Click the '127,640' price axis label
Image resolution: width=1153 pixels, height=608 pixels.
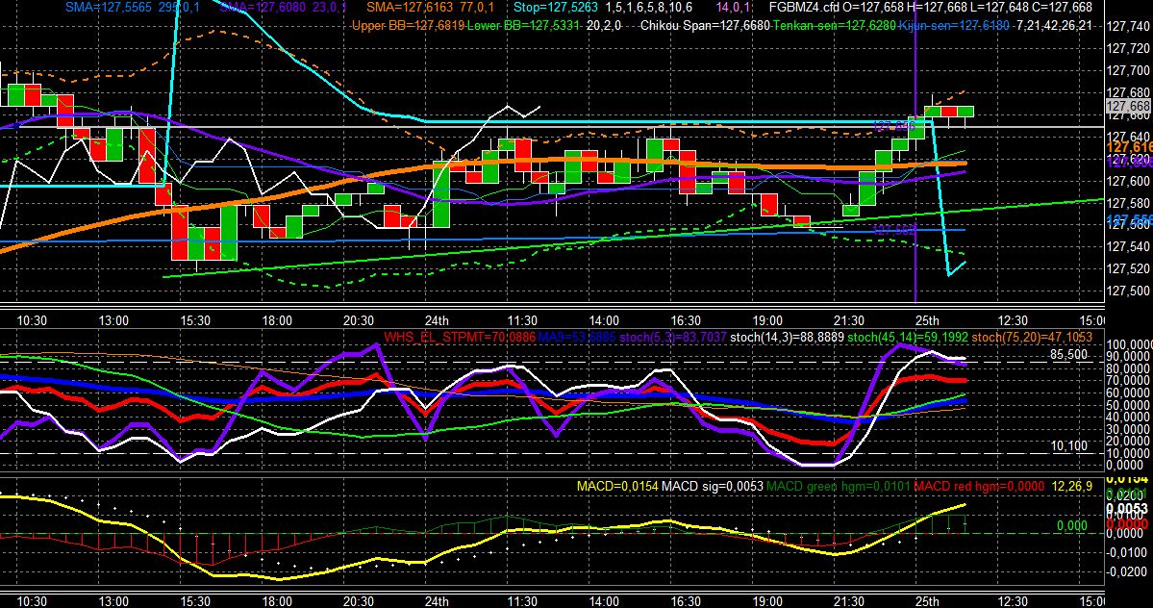click(x=1128, y=137)
